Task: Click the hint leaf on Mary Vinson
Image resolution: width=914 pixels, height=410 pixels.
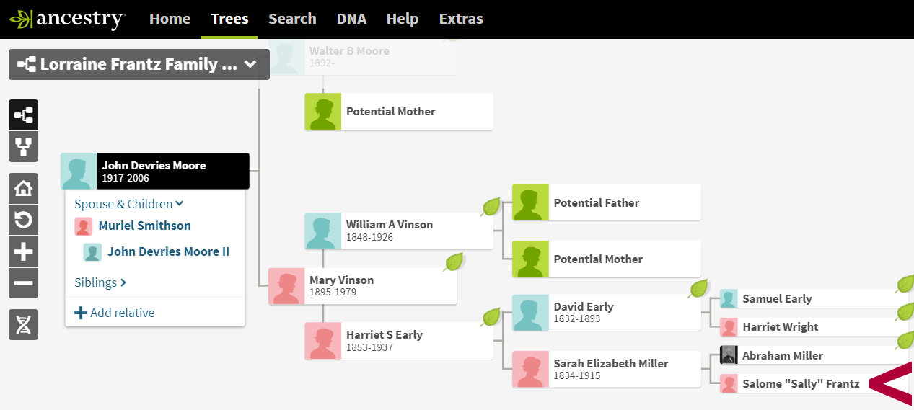Action: click(x=454, y=262)
